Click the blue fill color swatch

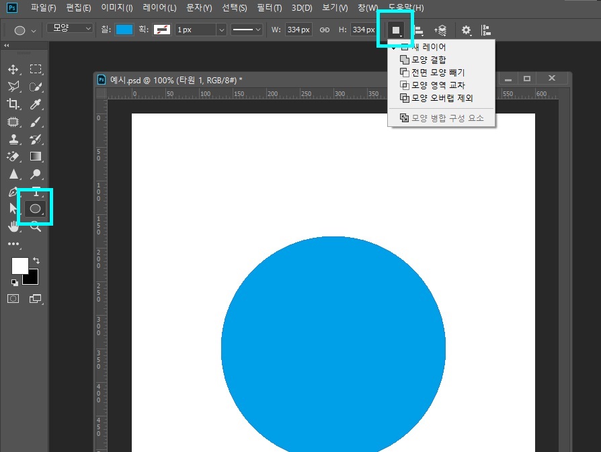(124, 29)
